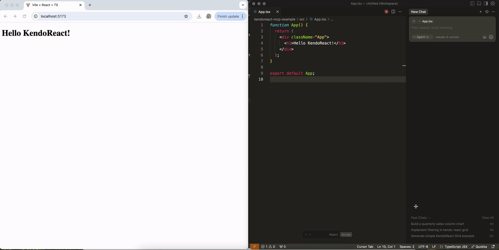Click the chat prompt input field
The image size is (499, 250).
point(446,28)
